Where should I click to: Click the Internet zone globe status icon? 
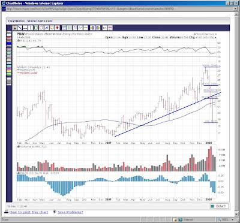[181, 219]
